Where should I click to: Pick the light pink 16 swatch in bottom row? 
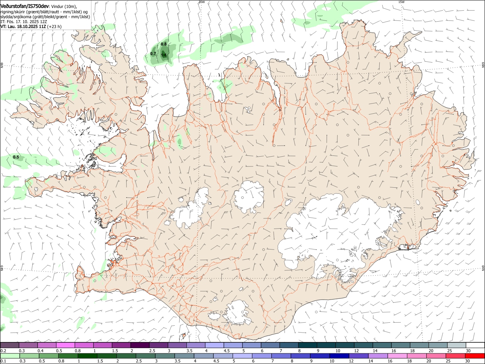(397, 356)
